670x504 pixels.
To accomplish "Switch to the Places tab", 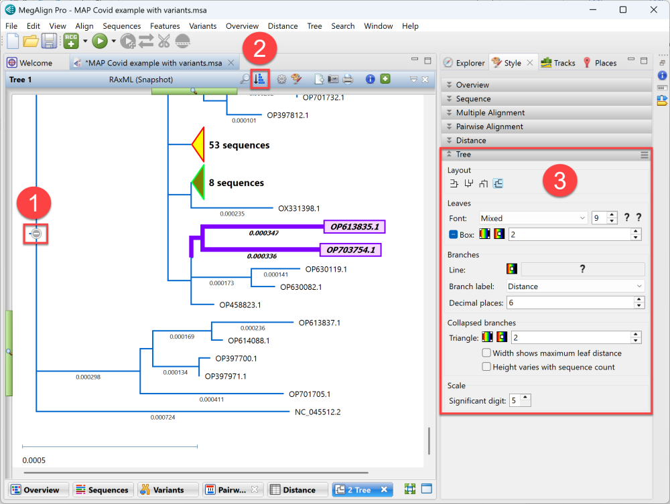I will coord(600,63).
